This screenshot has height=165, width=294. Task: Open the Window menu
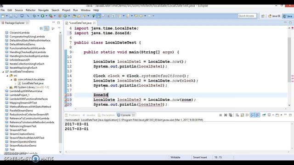click(x=85, y=10)
